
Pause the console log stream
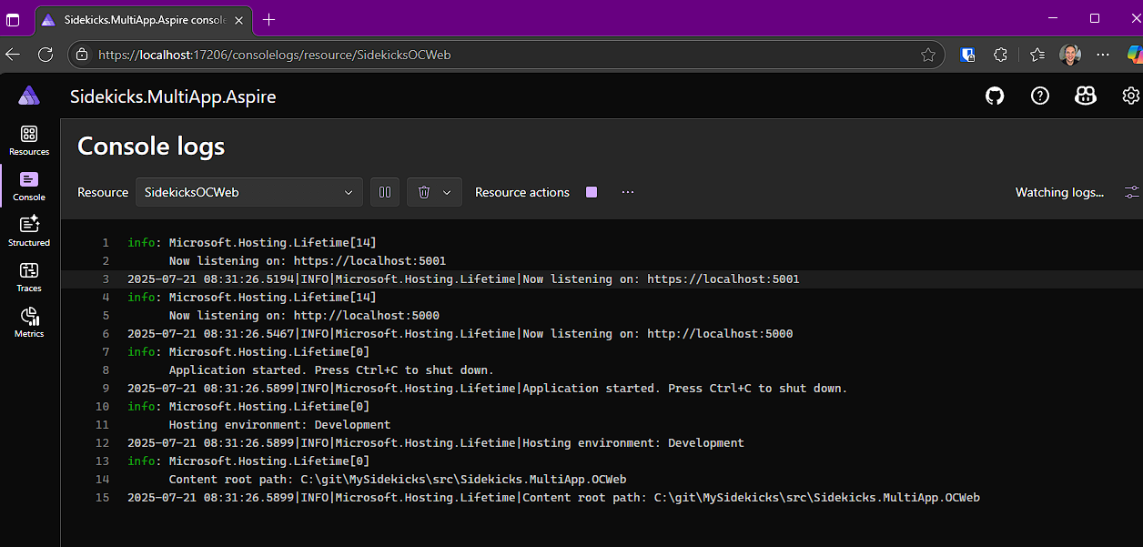pos(384,192)
